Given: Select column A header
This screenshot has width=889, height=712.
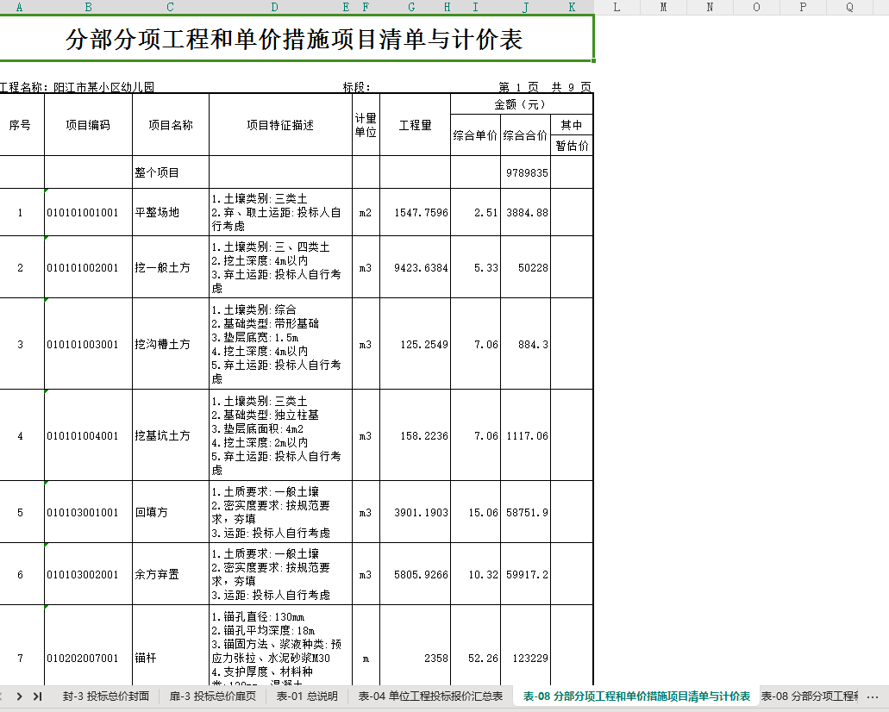Looking at the screenshot, I should (x=19, y=8).
